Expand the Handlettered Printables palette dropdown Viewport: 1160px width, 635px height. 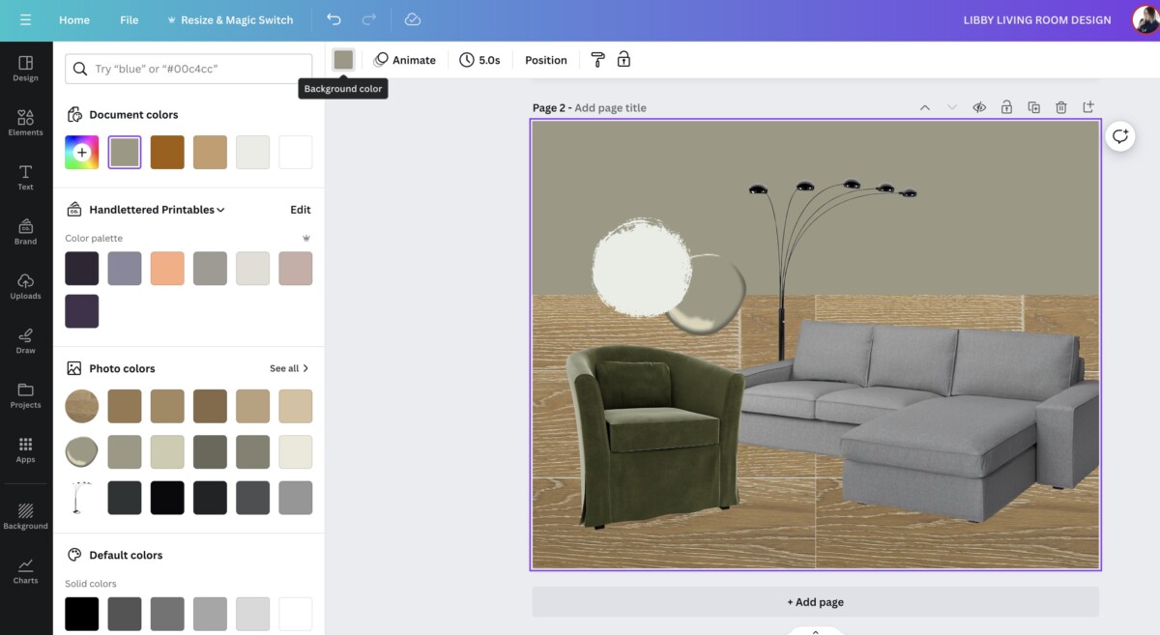click(218, 209)
